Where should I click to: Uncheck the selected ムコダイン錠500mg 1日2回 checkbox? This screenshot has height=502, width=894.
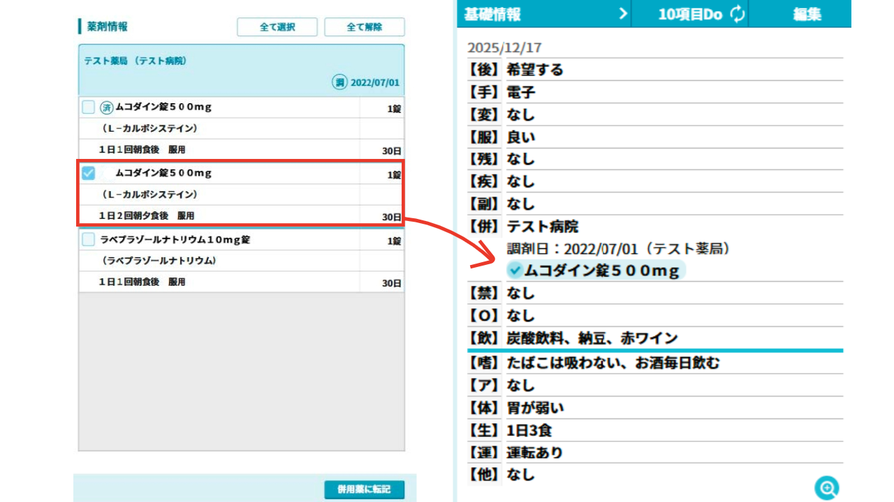tap(89, 173)
